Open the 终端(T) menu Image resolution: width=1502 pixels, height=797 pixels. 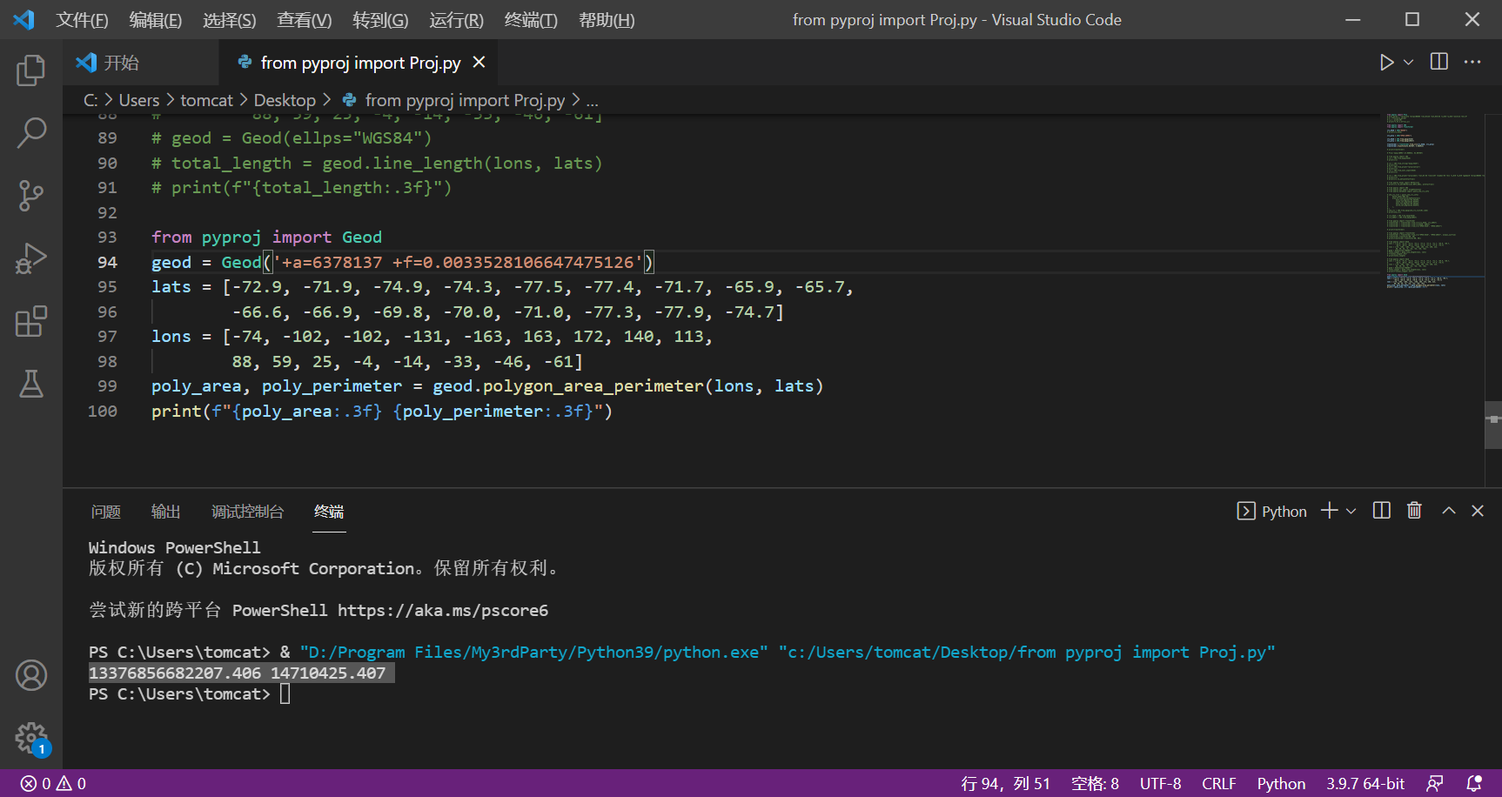pyautogui.click(x=531, y=20)
